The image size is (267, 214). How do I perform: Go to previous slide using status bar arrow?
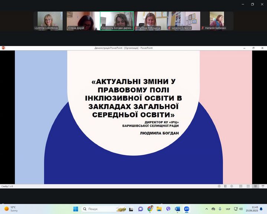[219, 186]
